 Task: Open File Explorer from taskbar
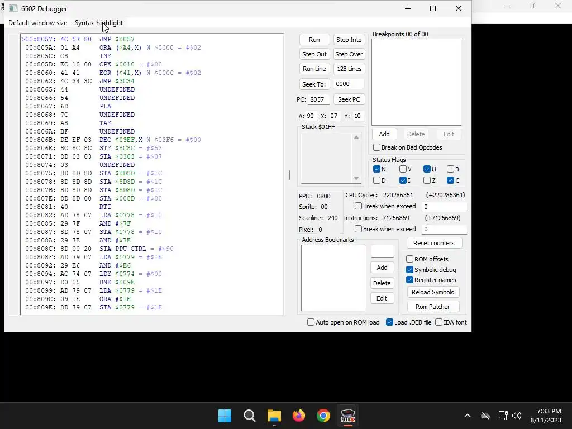(x=274, y=416)
